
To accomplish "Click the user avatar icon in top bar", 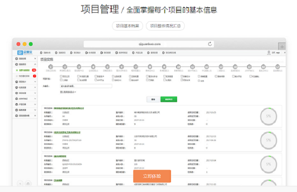I will [269, 53].
